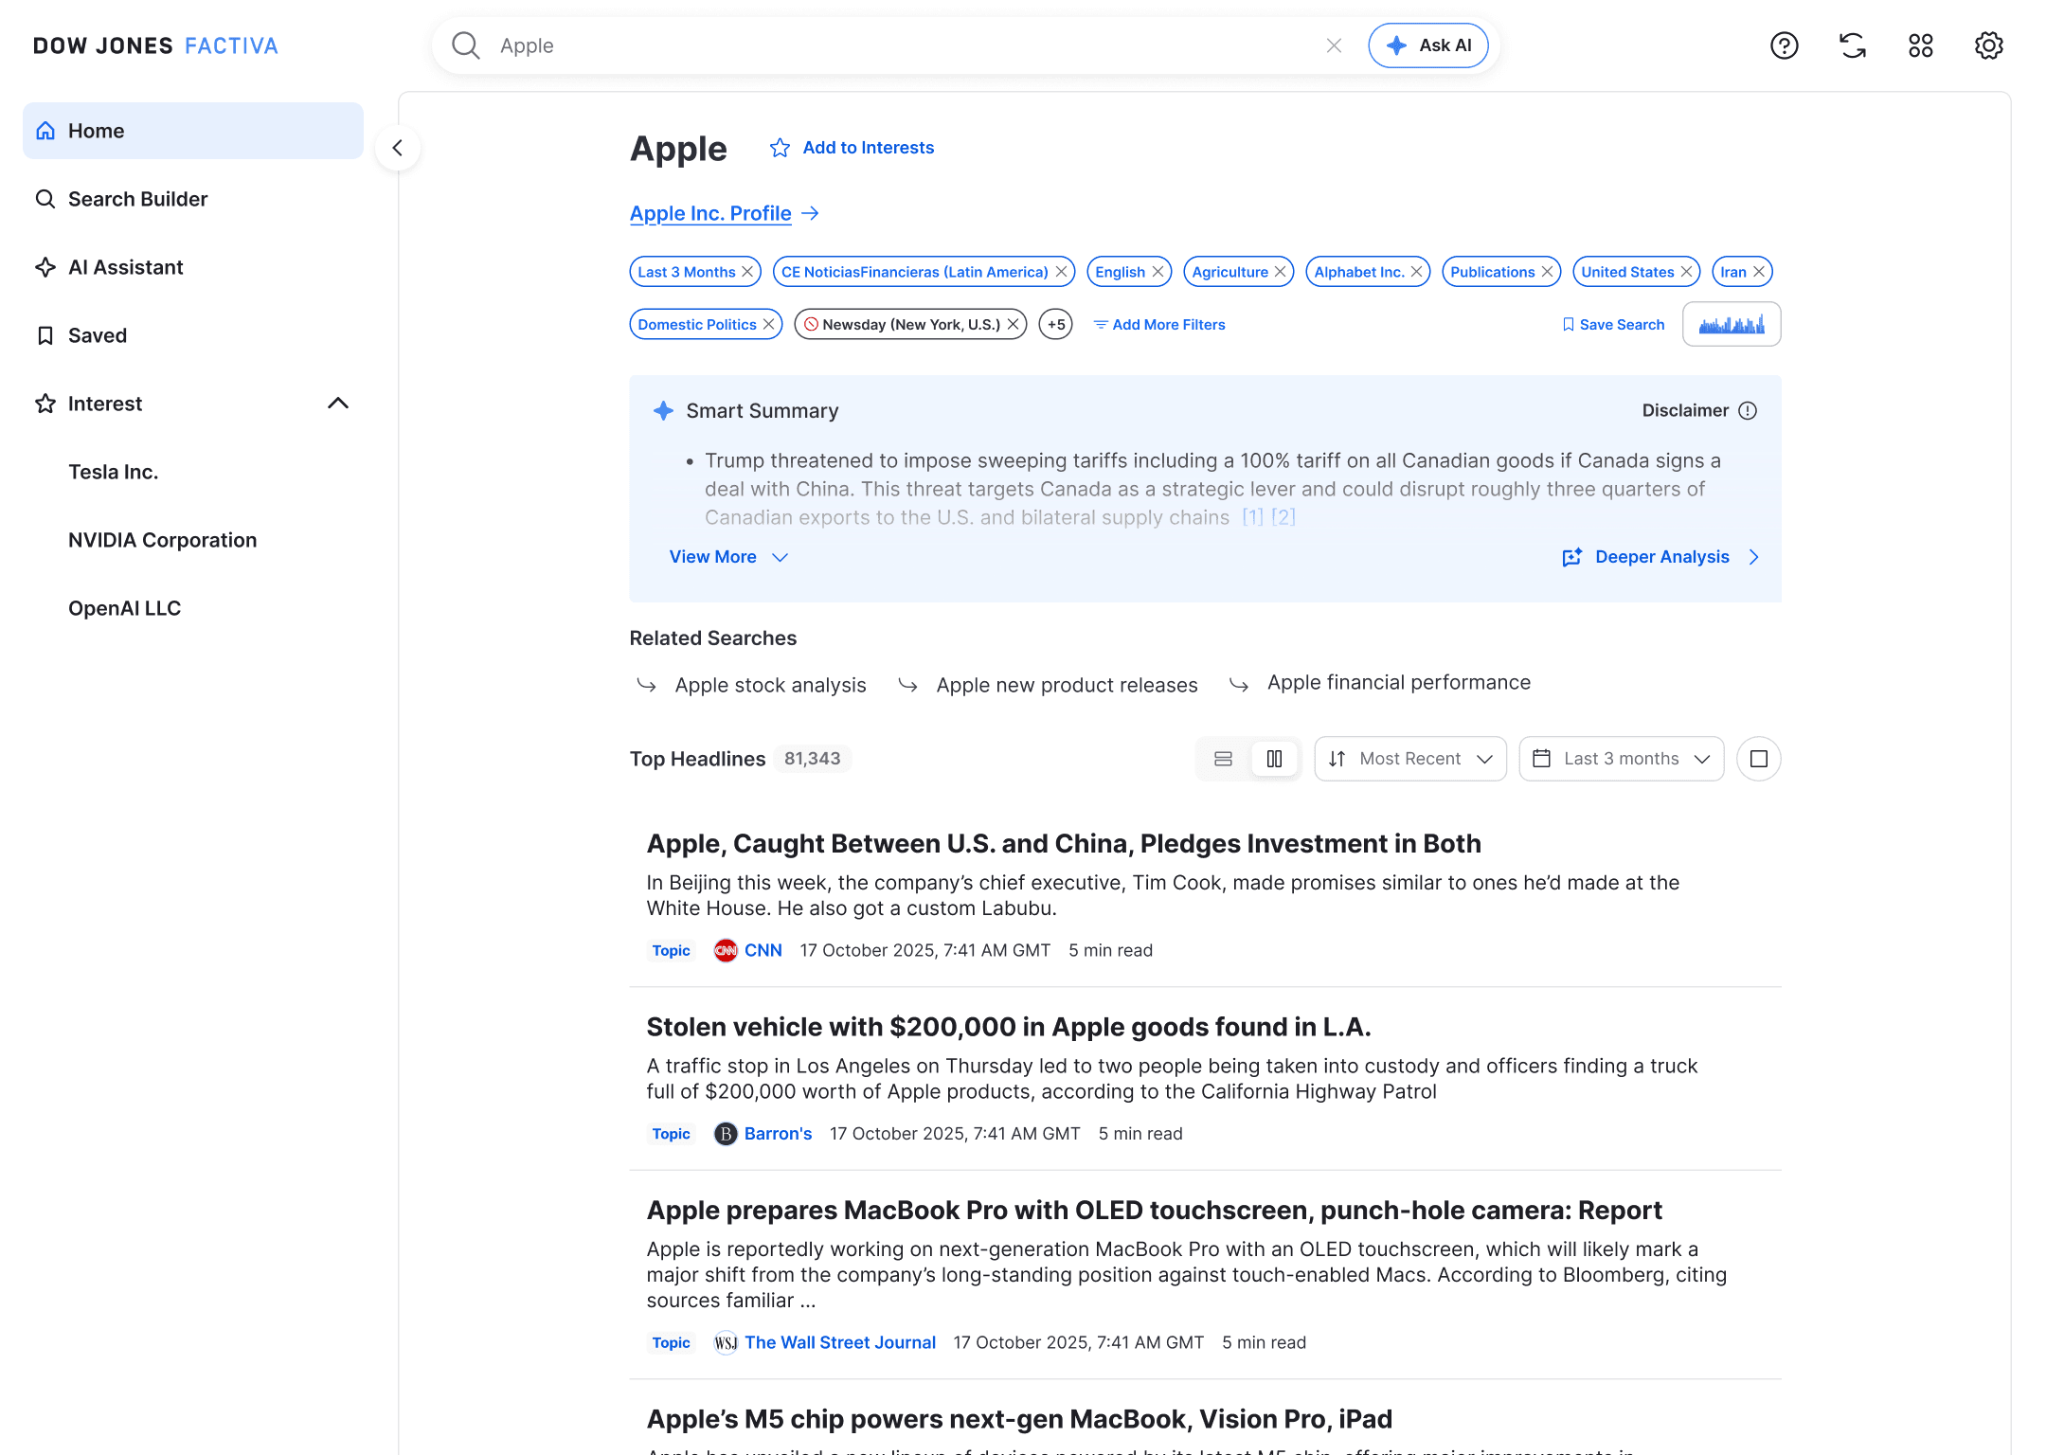
Task: Select NVIDIA Corporation interest
Action: 162,540
